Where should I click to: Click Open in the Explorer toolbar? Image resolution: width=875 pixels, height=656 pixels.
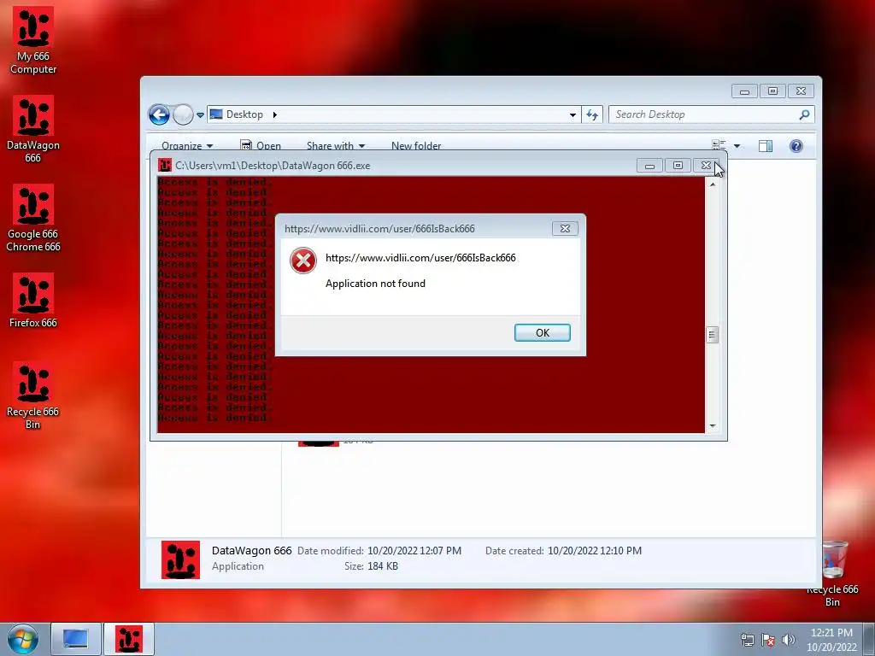tap(261, 145)
